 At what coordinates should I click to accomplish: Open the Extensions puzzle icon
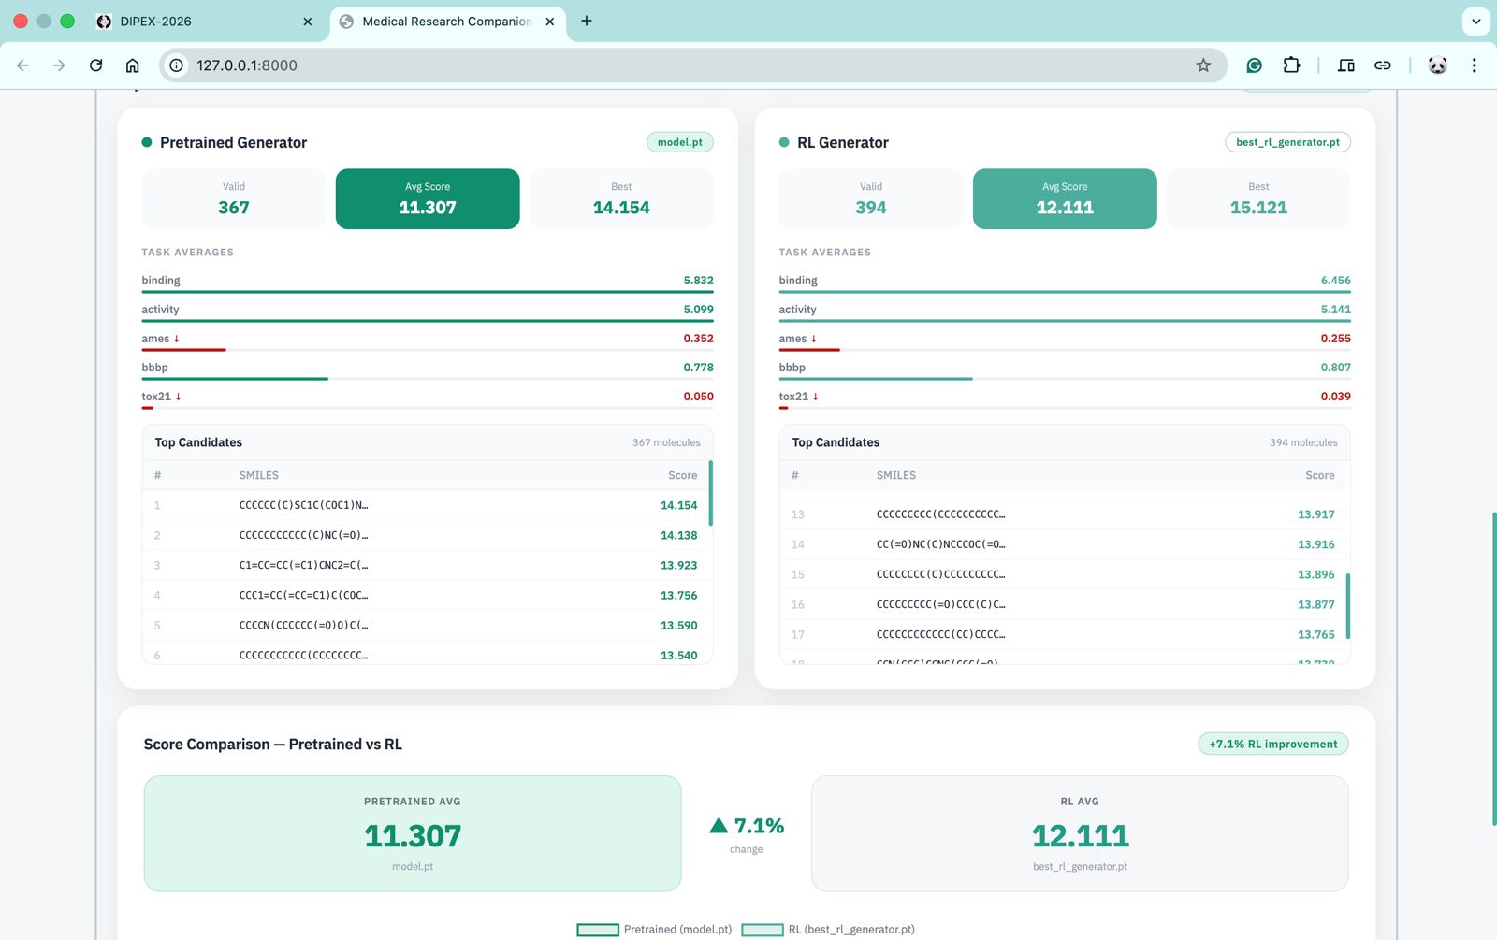(1291, 65)
